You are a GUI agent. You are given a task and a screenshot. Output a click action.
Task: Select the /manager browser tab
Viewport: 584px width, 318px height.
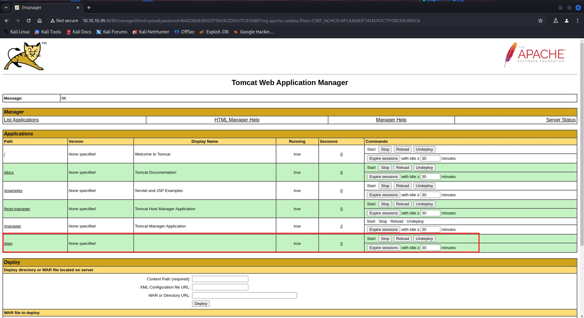47,8
